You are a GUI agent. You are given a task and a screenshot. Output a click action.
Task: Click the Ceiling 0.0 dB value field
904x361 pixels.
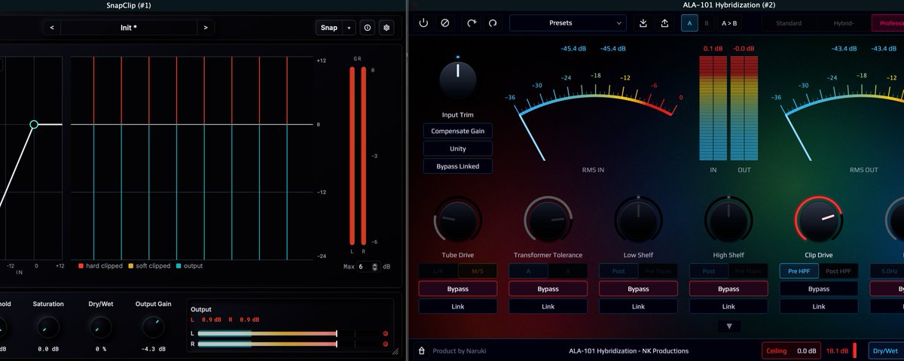(791, 350)
